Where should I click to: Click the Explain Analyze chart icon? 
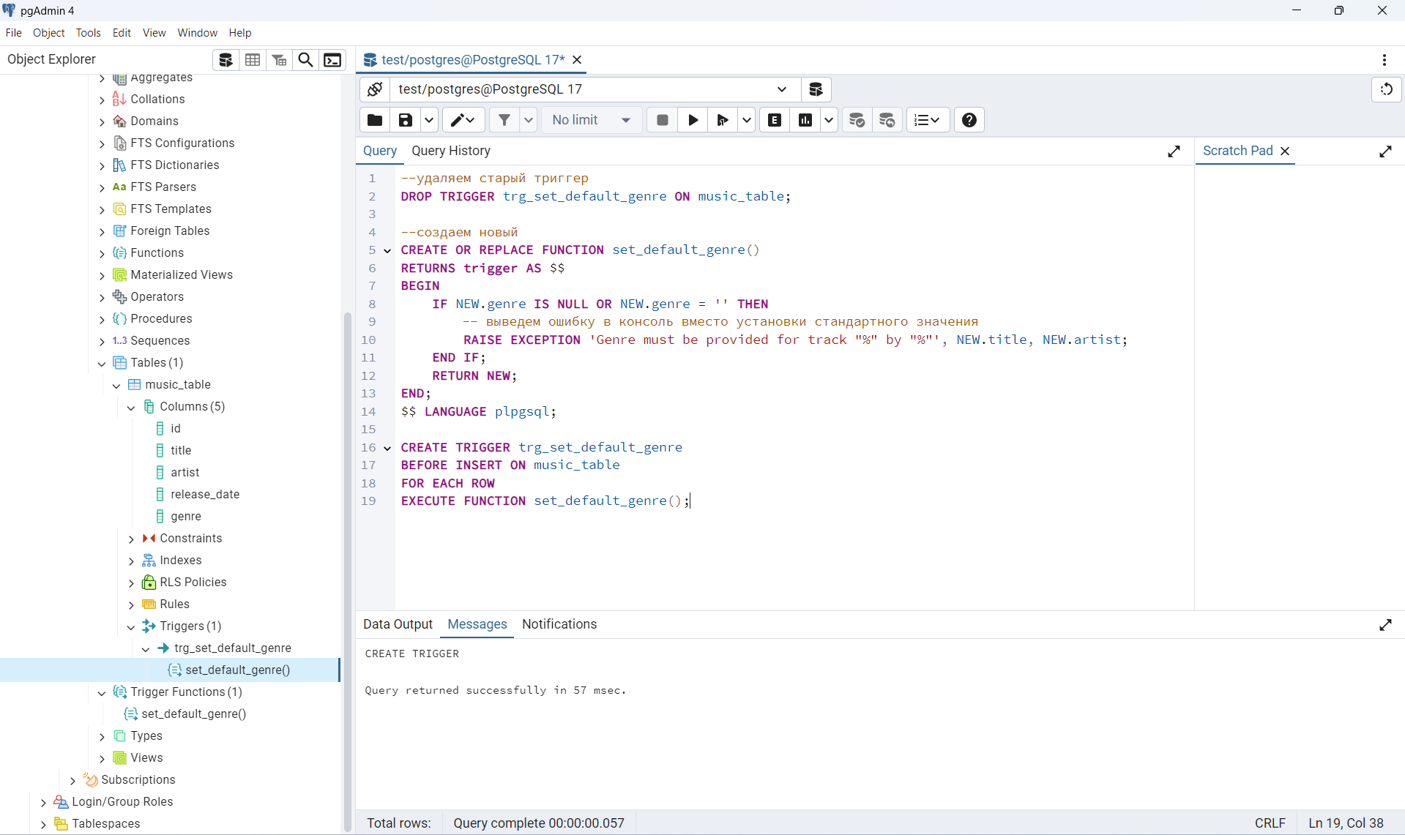click(805, 120)
